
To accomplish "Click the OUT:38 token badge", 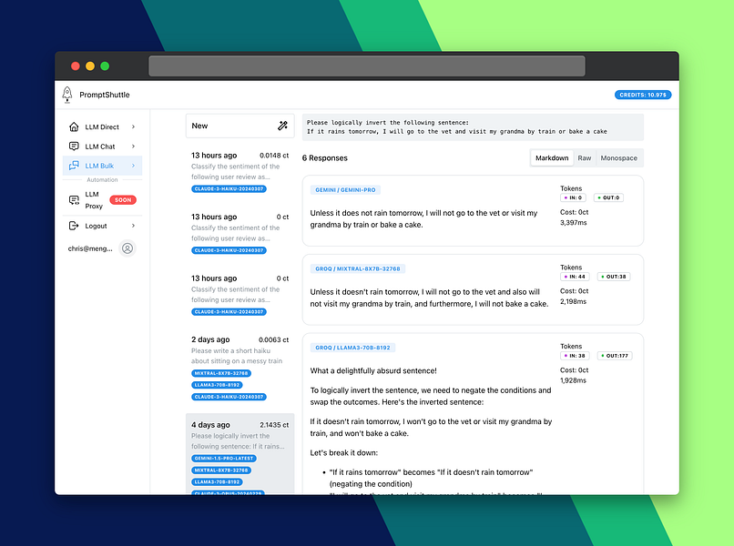I will click(614, 277).
